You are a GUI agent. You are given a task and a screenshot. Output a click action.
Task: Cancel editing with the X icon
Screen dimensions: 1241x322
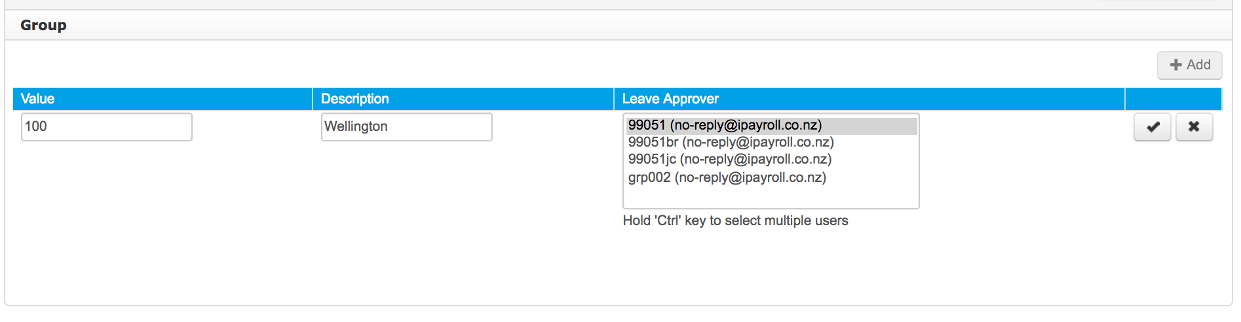click(x=1194, y=127)
